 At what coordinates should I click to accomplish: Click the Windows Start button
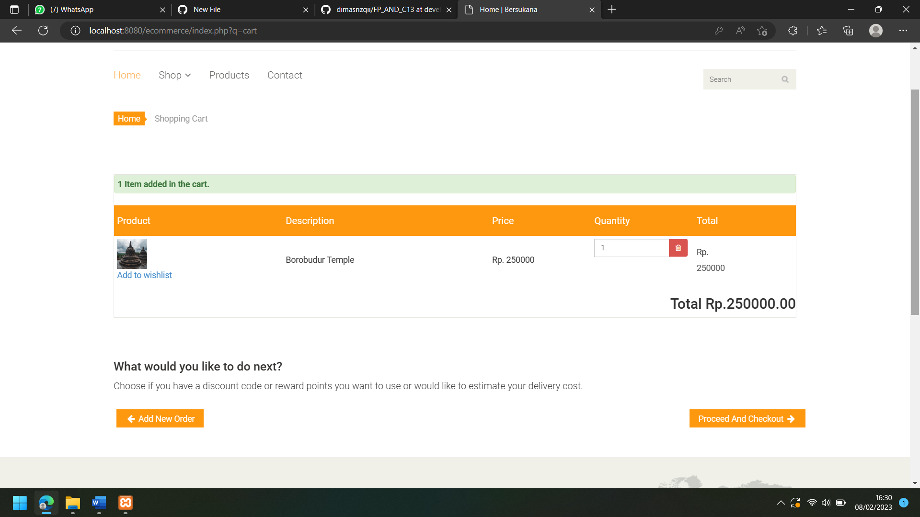[x=20, y=503]
